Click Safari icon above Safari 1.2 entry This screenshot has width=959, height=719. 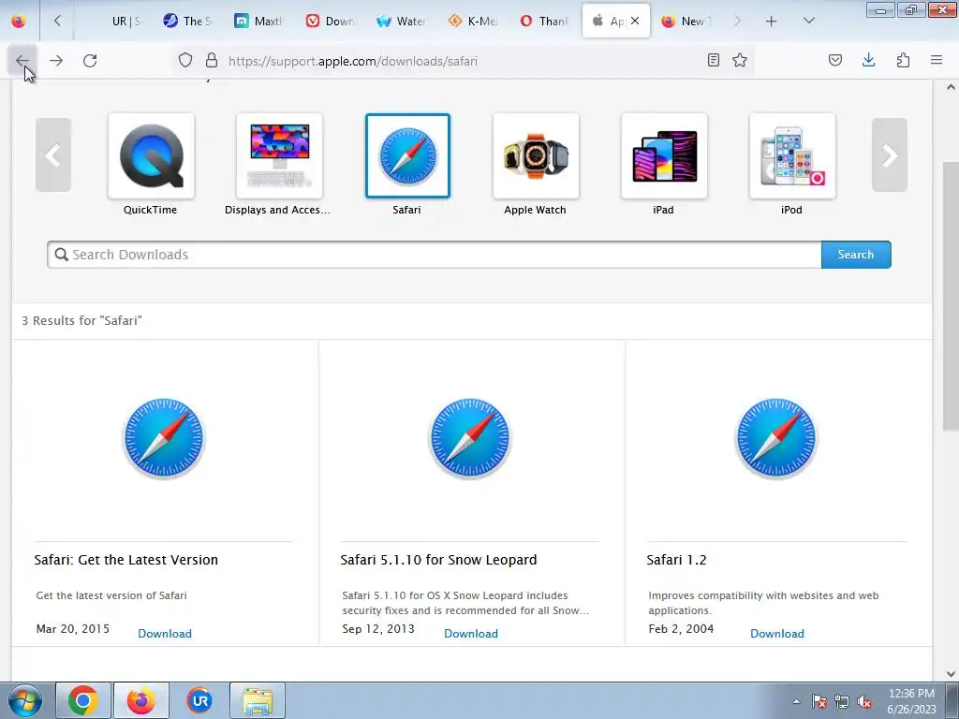tap(776, 438)
